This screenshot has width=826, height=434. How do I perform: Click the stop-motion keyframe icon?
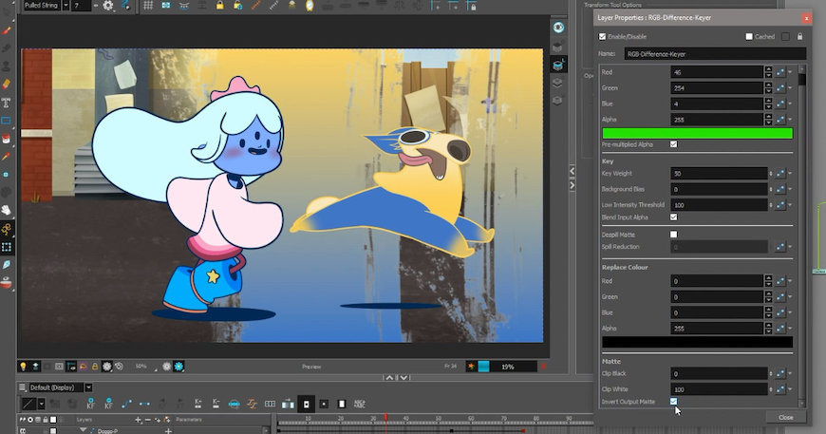pos(144,404)
